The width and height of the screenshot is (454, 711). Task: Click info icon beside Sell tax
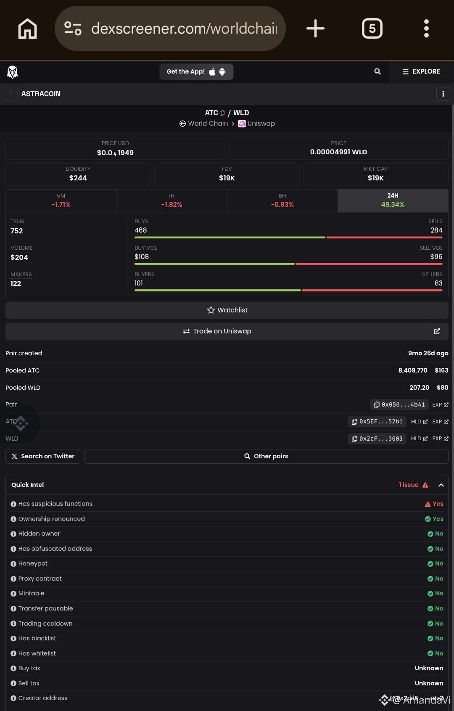coord(13,684)
